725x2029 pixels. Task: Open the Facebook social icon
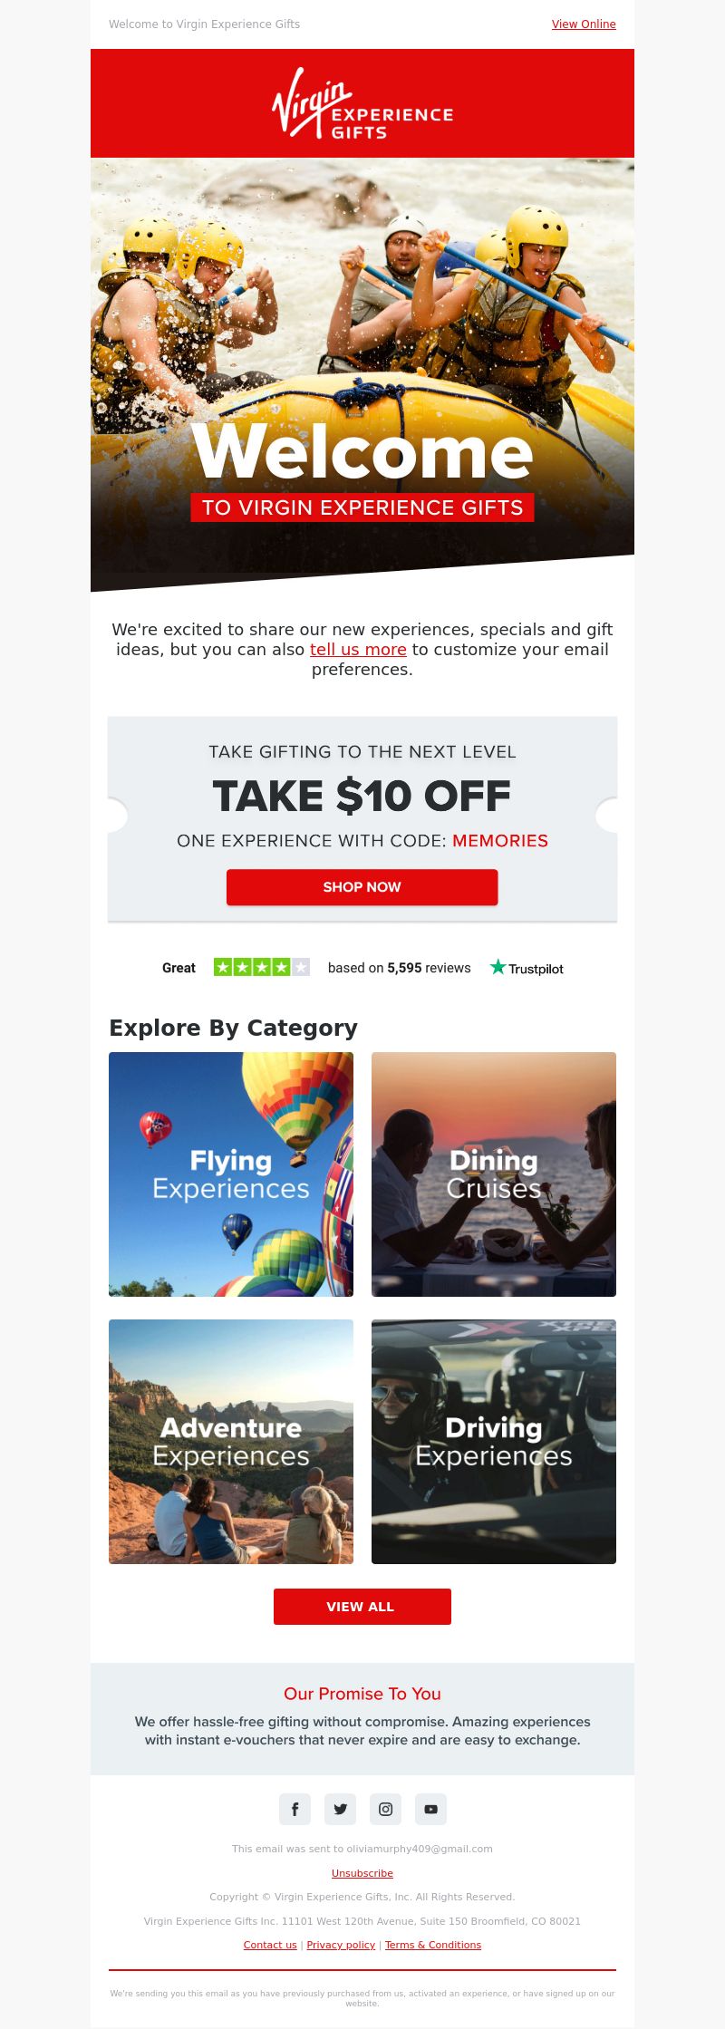click(295, 1809)
